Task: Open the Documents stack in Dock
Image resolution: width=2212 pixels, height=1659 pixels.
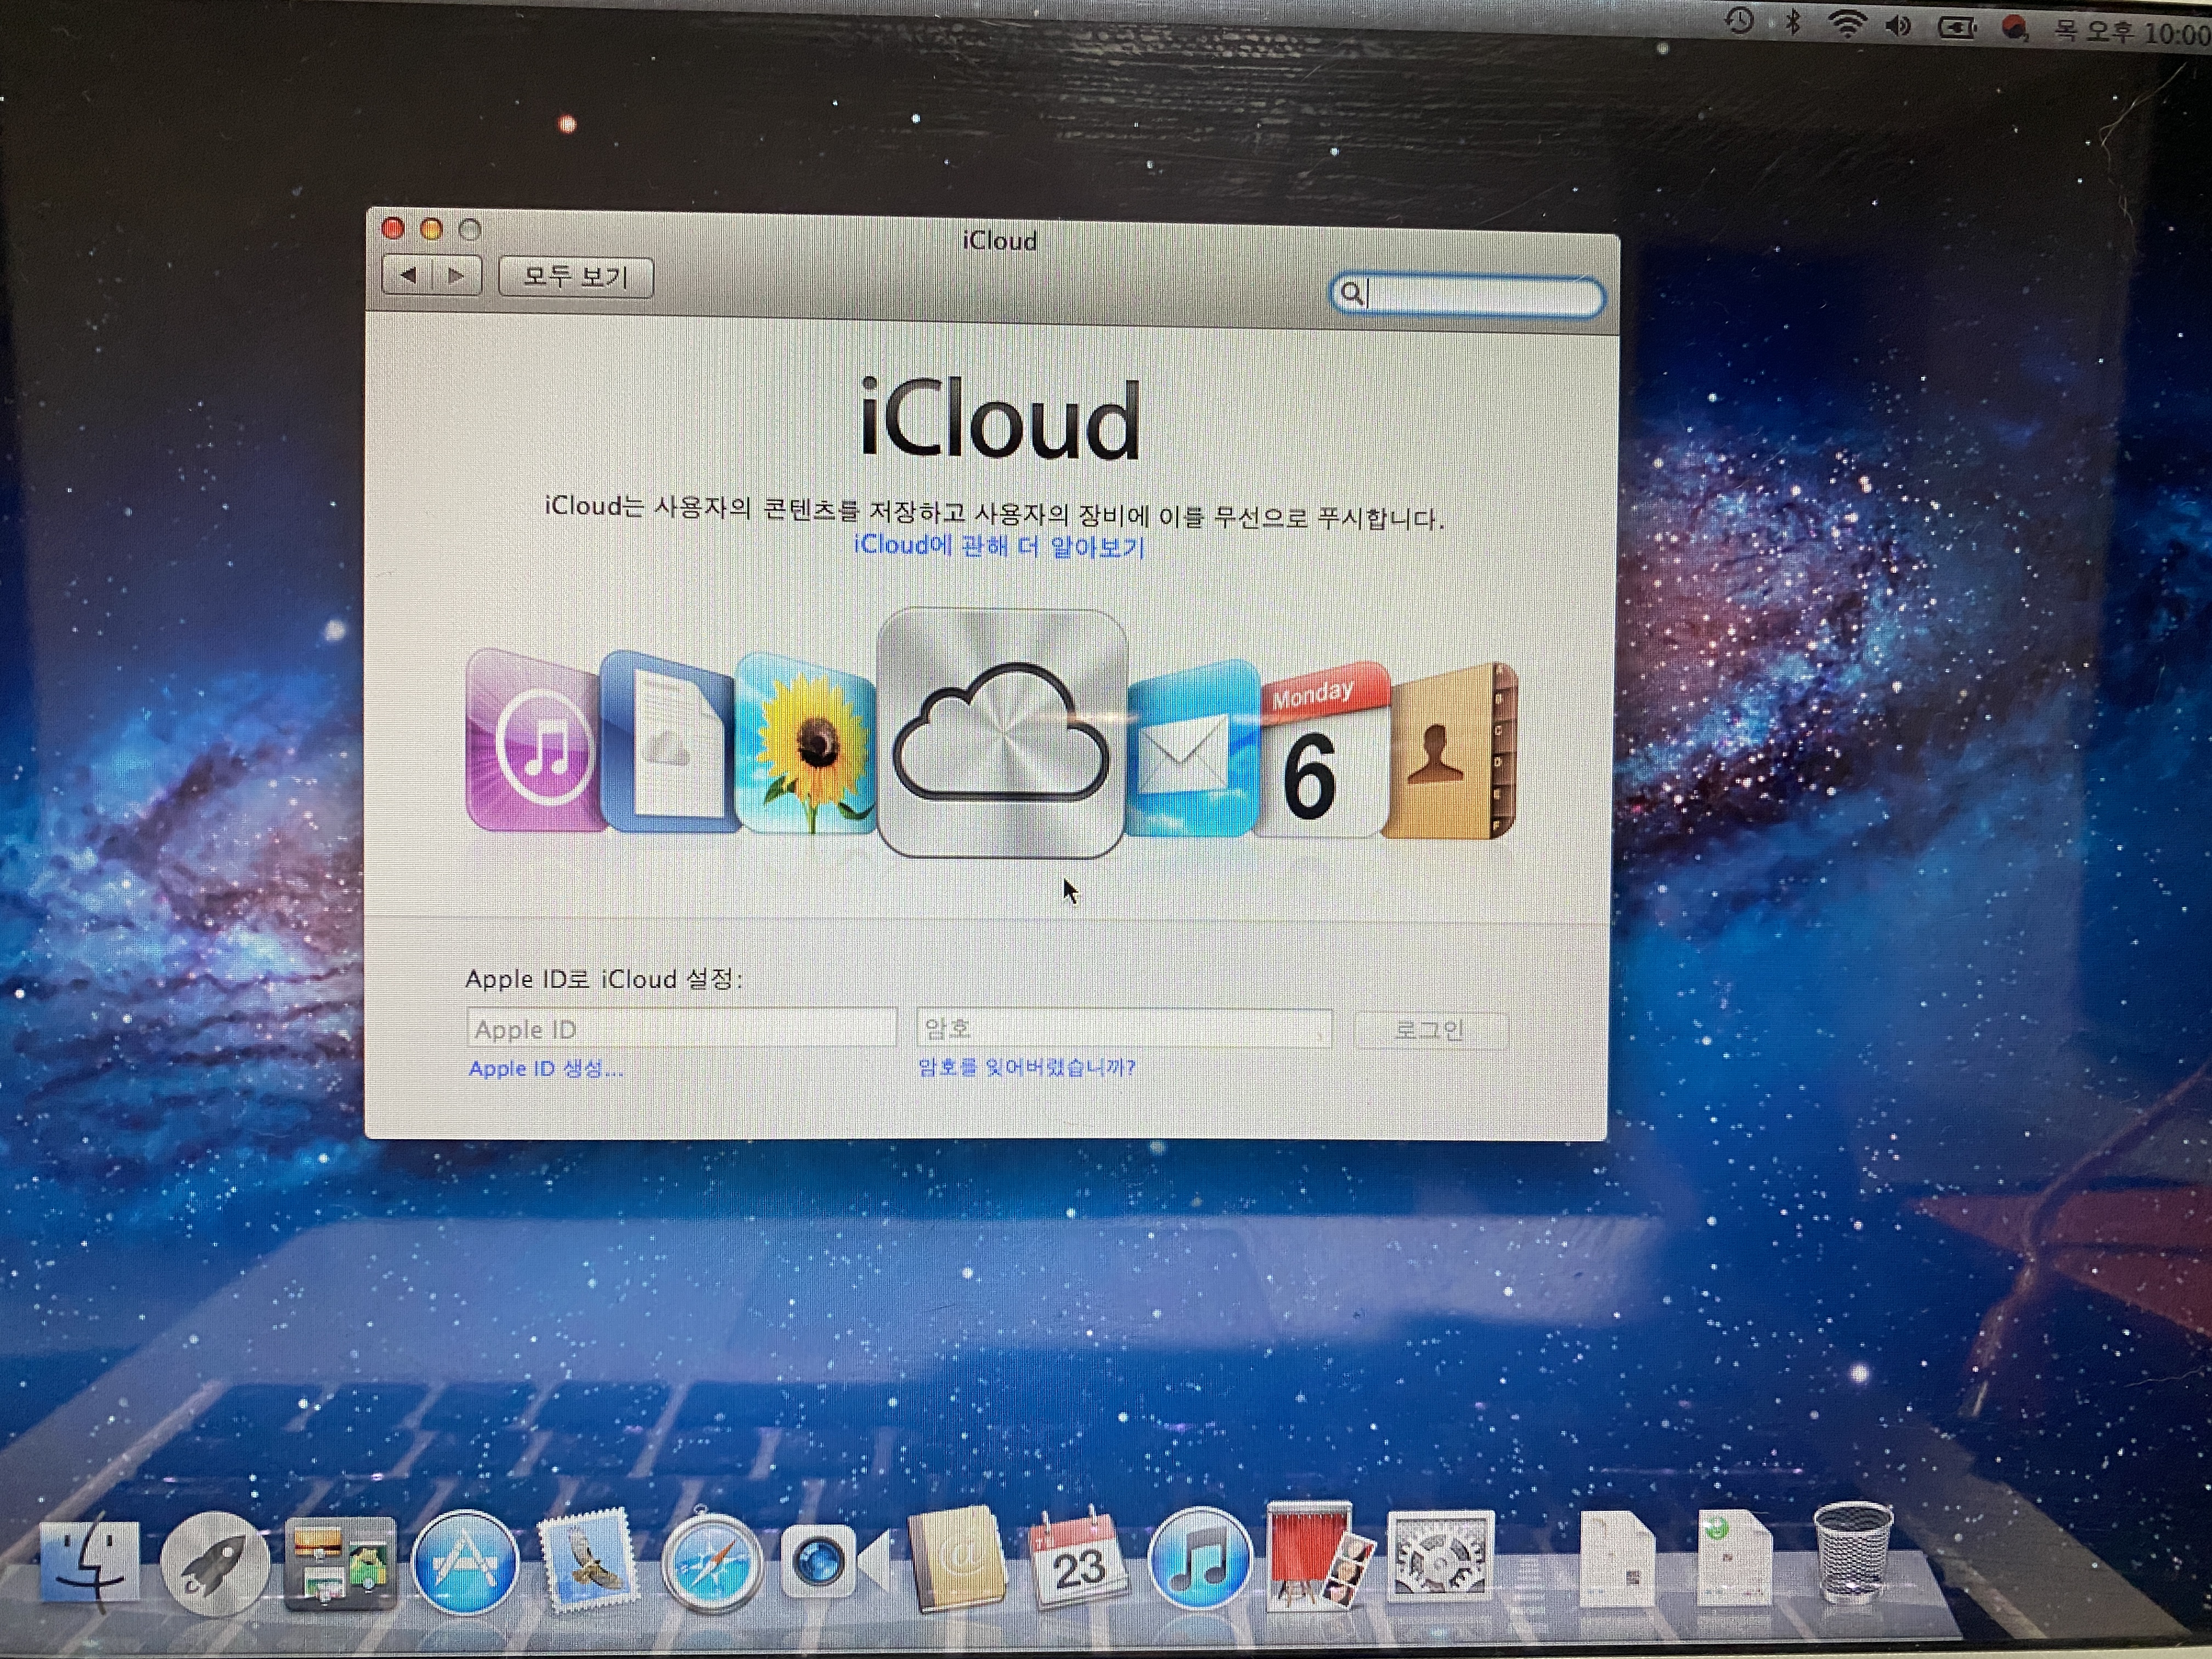Action: tap(1616, 1560)
